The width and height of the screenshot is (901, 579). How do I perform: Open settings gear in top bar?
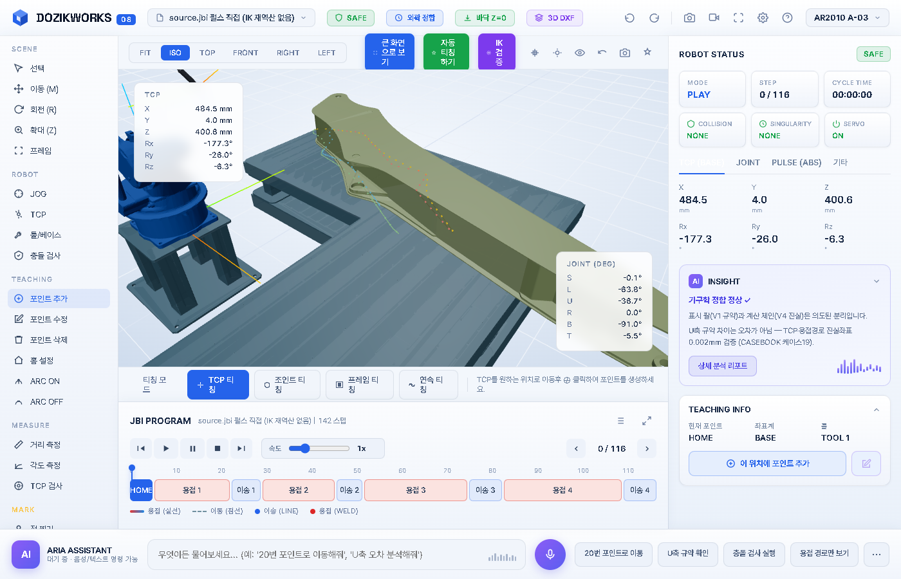(x=763, y=18)
